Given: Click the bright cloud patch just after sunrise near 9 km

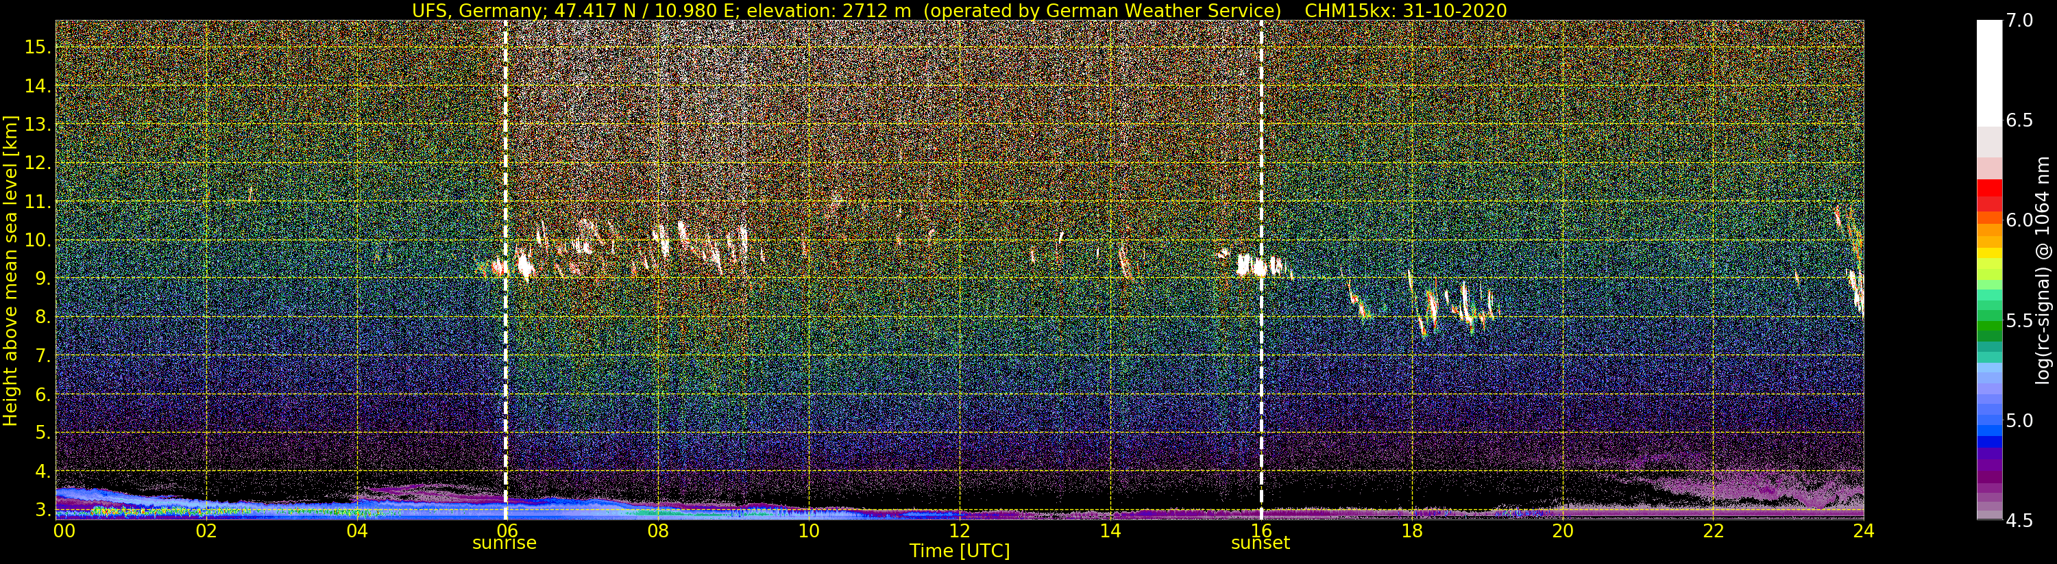Looking at the screenshot, I should click(x=524, y=264).
